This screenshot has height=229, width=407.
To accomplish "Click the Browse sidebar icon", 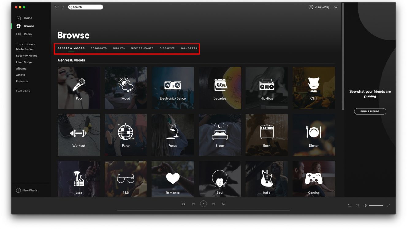I will (18, 26).
